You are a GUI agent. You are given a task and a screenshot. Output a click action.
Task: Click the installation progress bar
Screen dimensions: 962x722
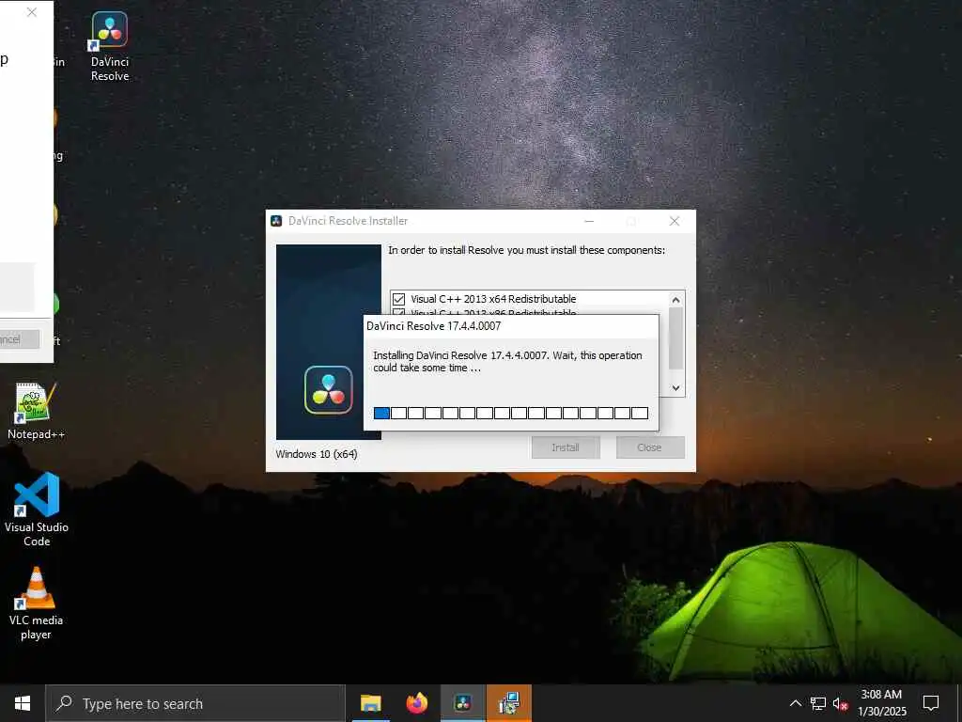point(510,414)
